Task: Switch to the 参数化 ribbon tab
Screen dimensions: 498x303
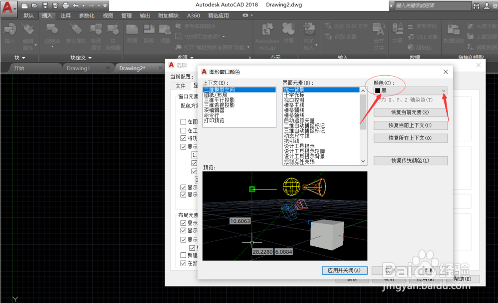Action: [x=87, y=15]
